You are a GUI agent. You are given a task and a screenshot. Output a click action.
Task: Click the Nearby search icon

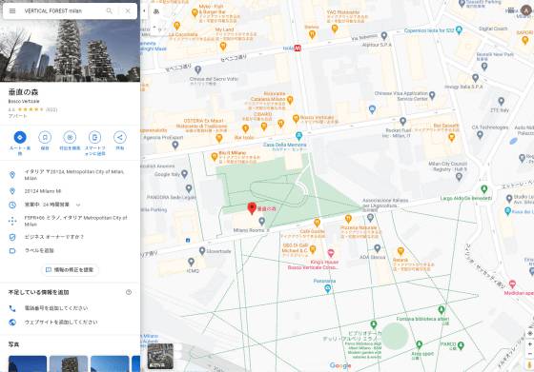point(70,137)
